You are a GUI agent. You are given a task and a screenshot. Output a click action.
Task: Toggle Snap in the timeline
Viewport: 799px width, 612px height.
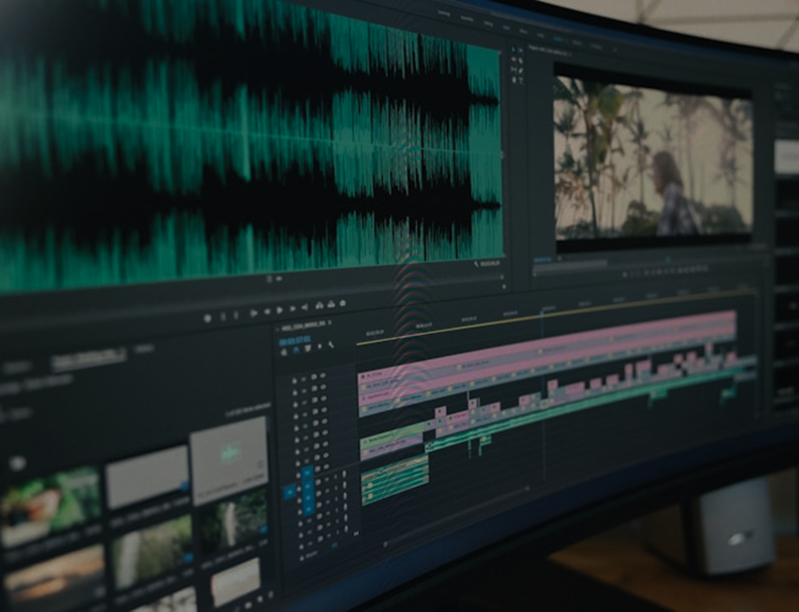click(x=296, y=350)
